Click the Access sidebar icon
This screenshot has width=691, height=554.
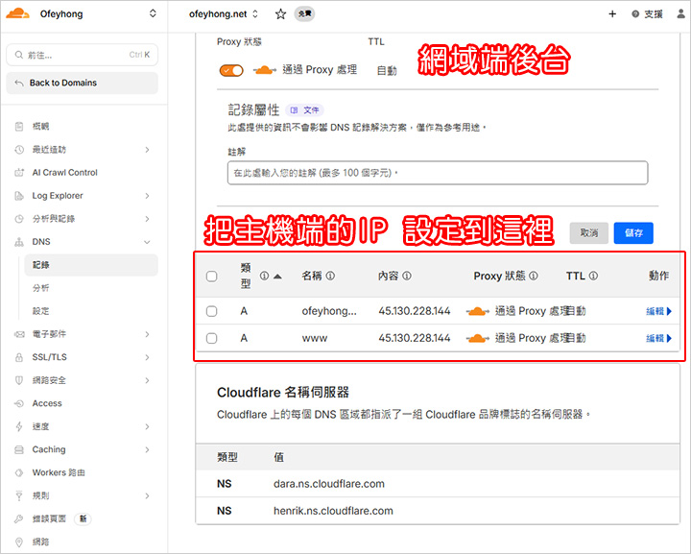point(19,403)
